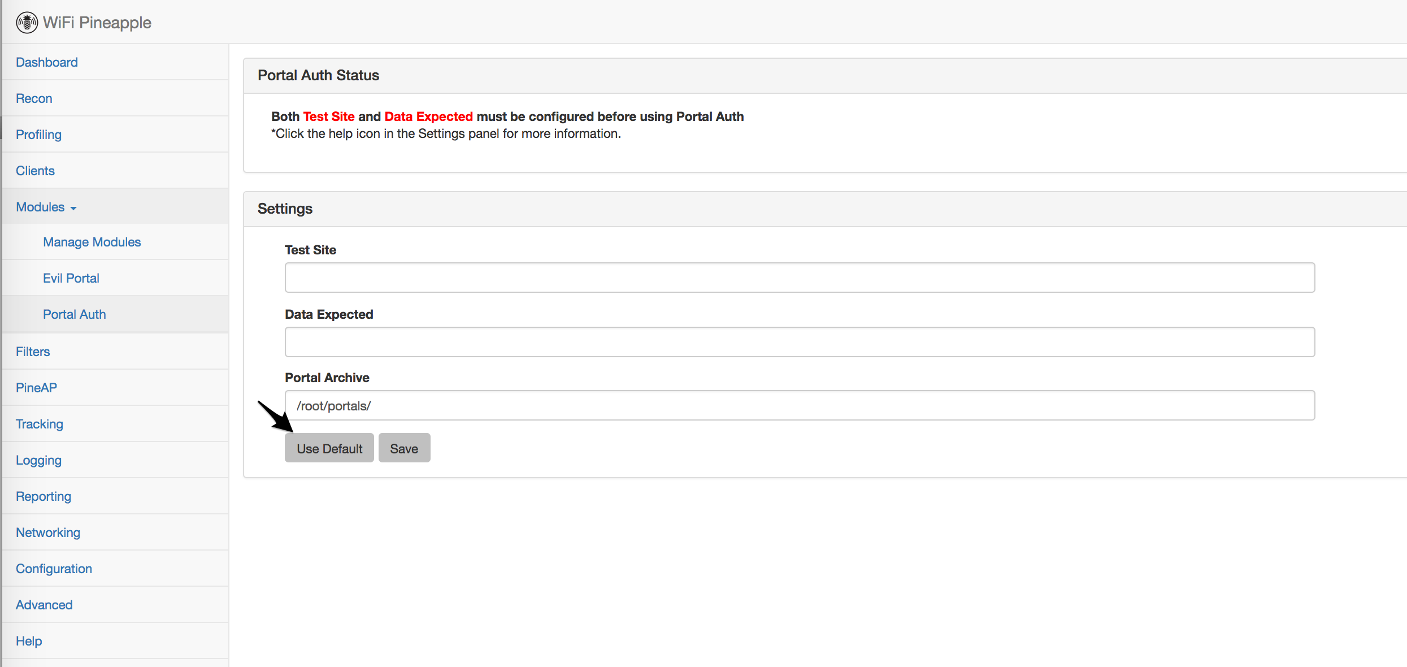Open the Dashboard page

[x=47, y=62]
